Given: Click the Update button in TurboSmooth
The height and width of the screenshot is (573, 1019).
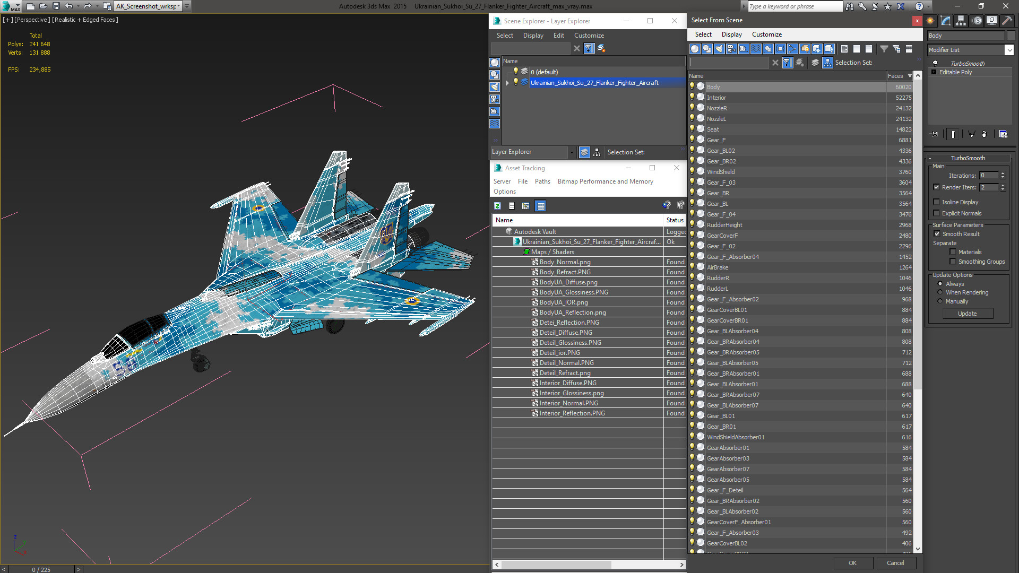Looking at the screenshot, I should click(967, 314).
